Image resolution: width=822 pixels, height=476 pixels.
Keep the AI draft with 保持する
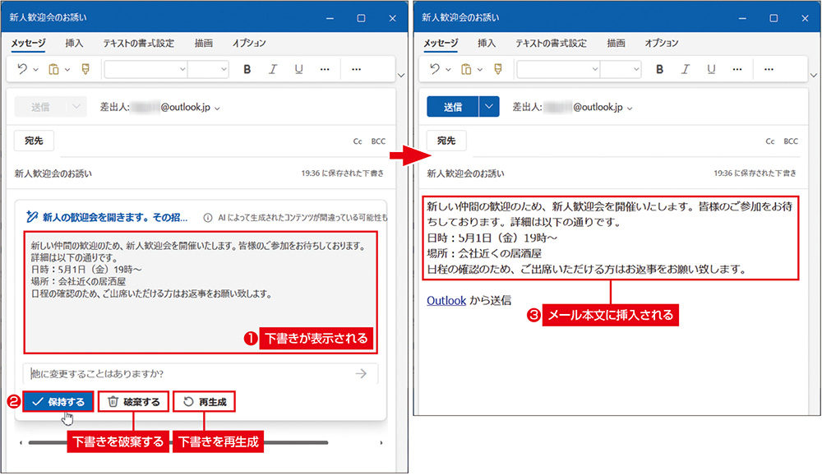pos(58,401)
